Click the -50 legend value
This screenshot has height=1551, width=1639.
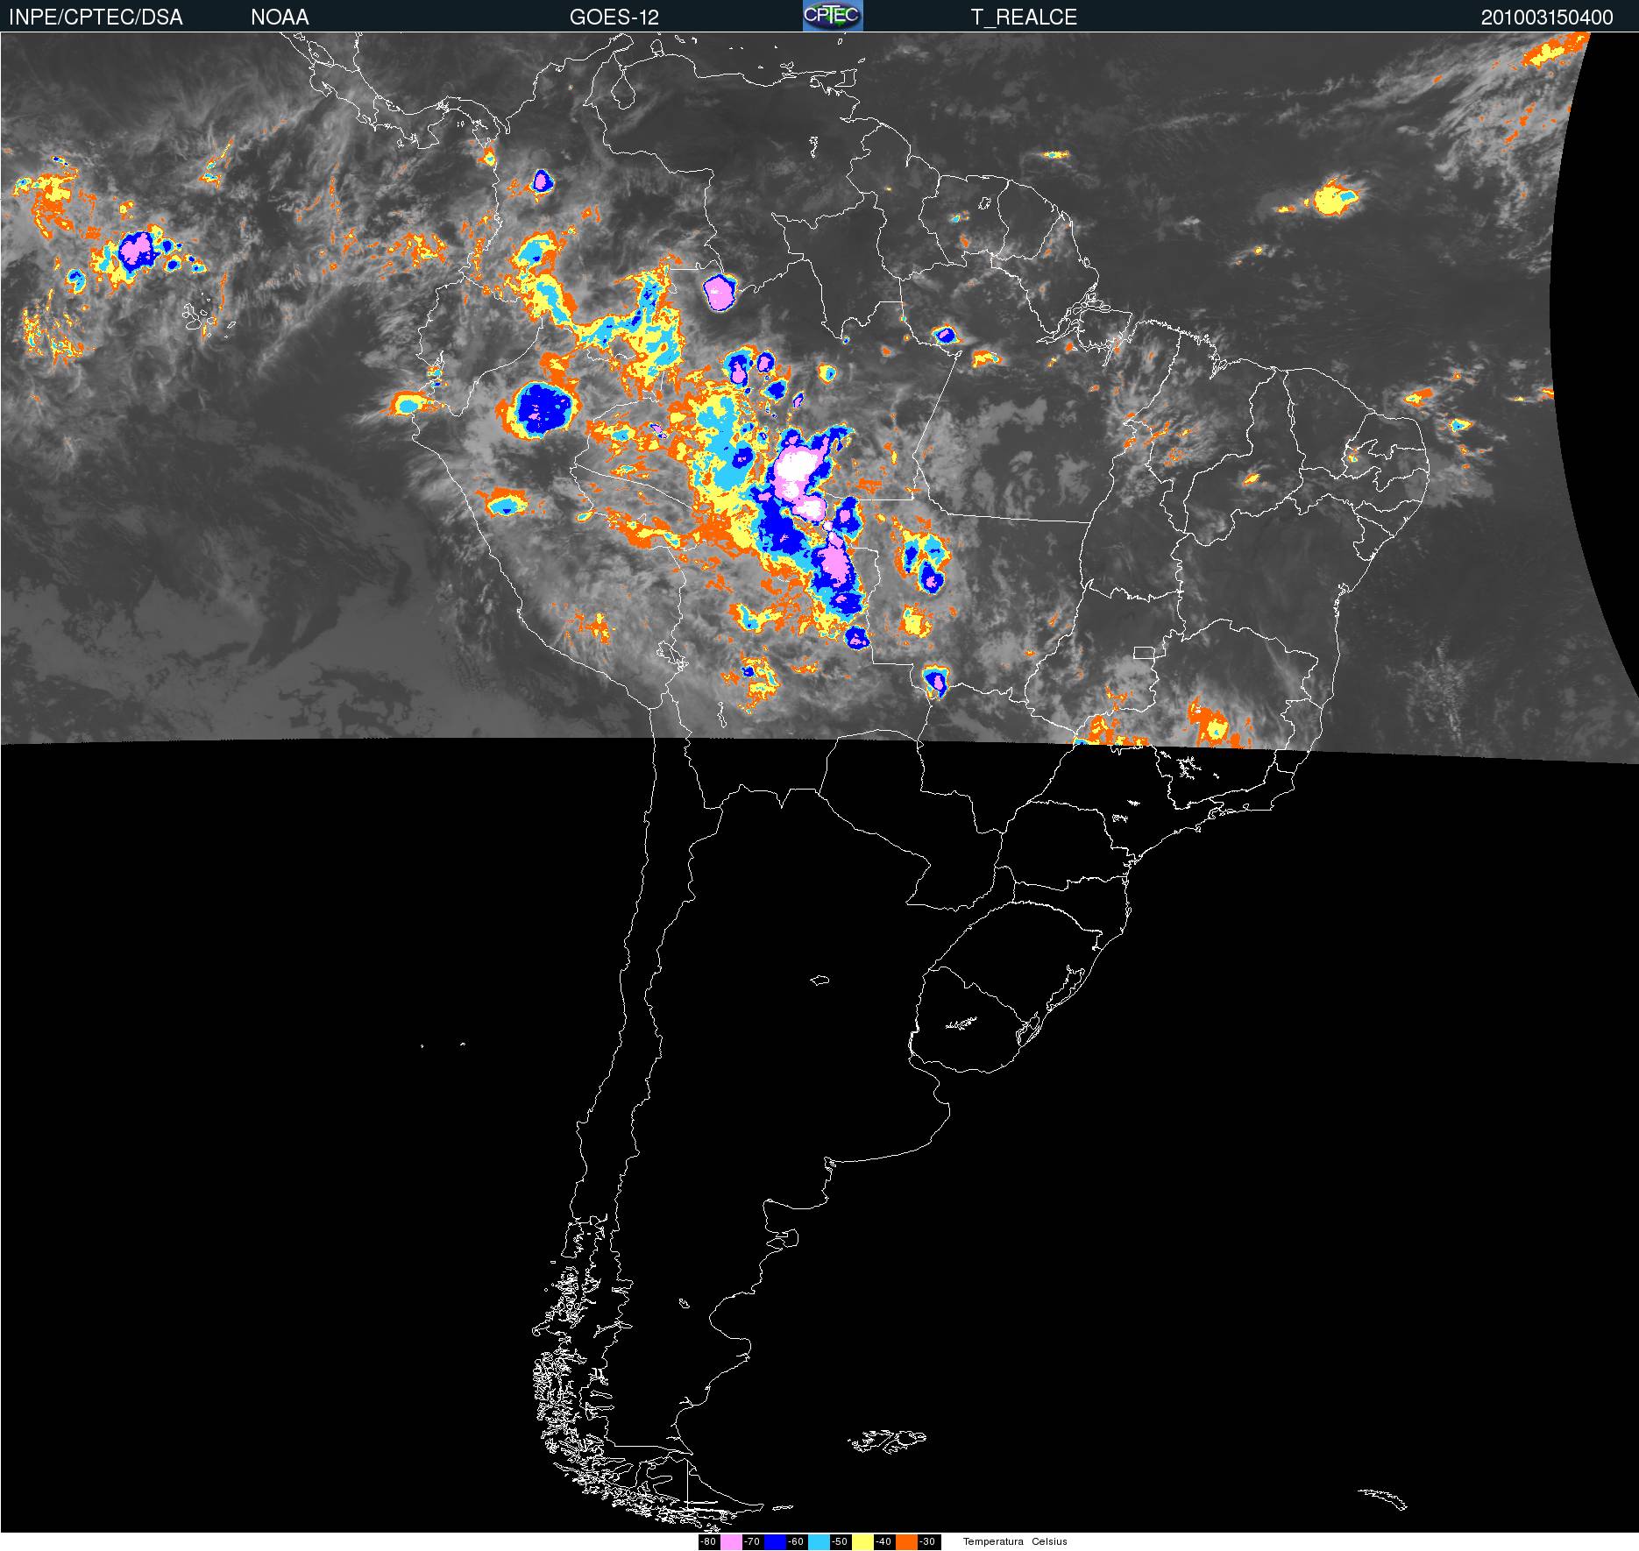tap(840, 1541)
